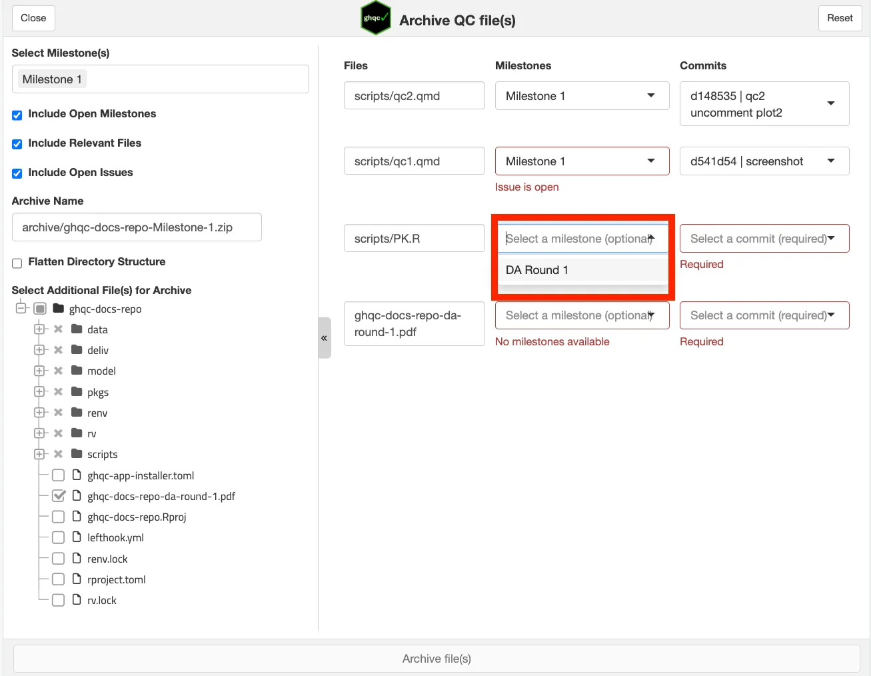Image resolution: width=871 pixels, height=676 pixels.
Task: Click the X icon beside the pkgs folder
Action: click(x=59, y=392)
